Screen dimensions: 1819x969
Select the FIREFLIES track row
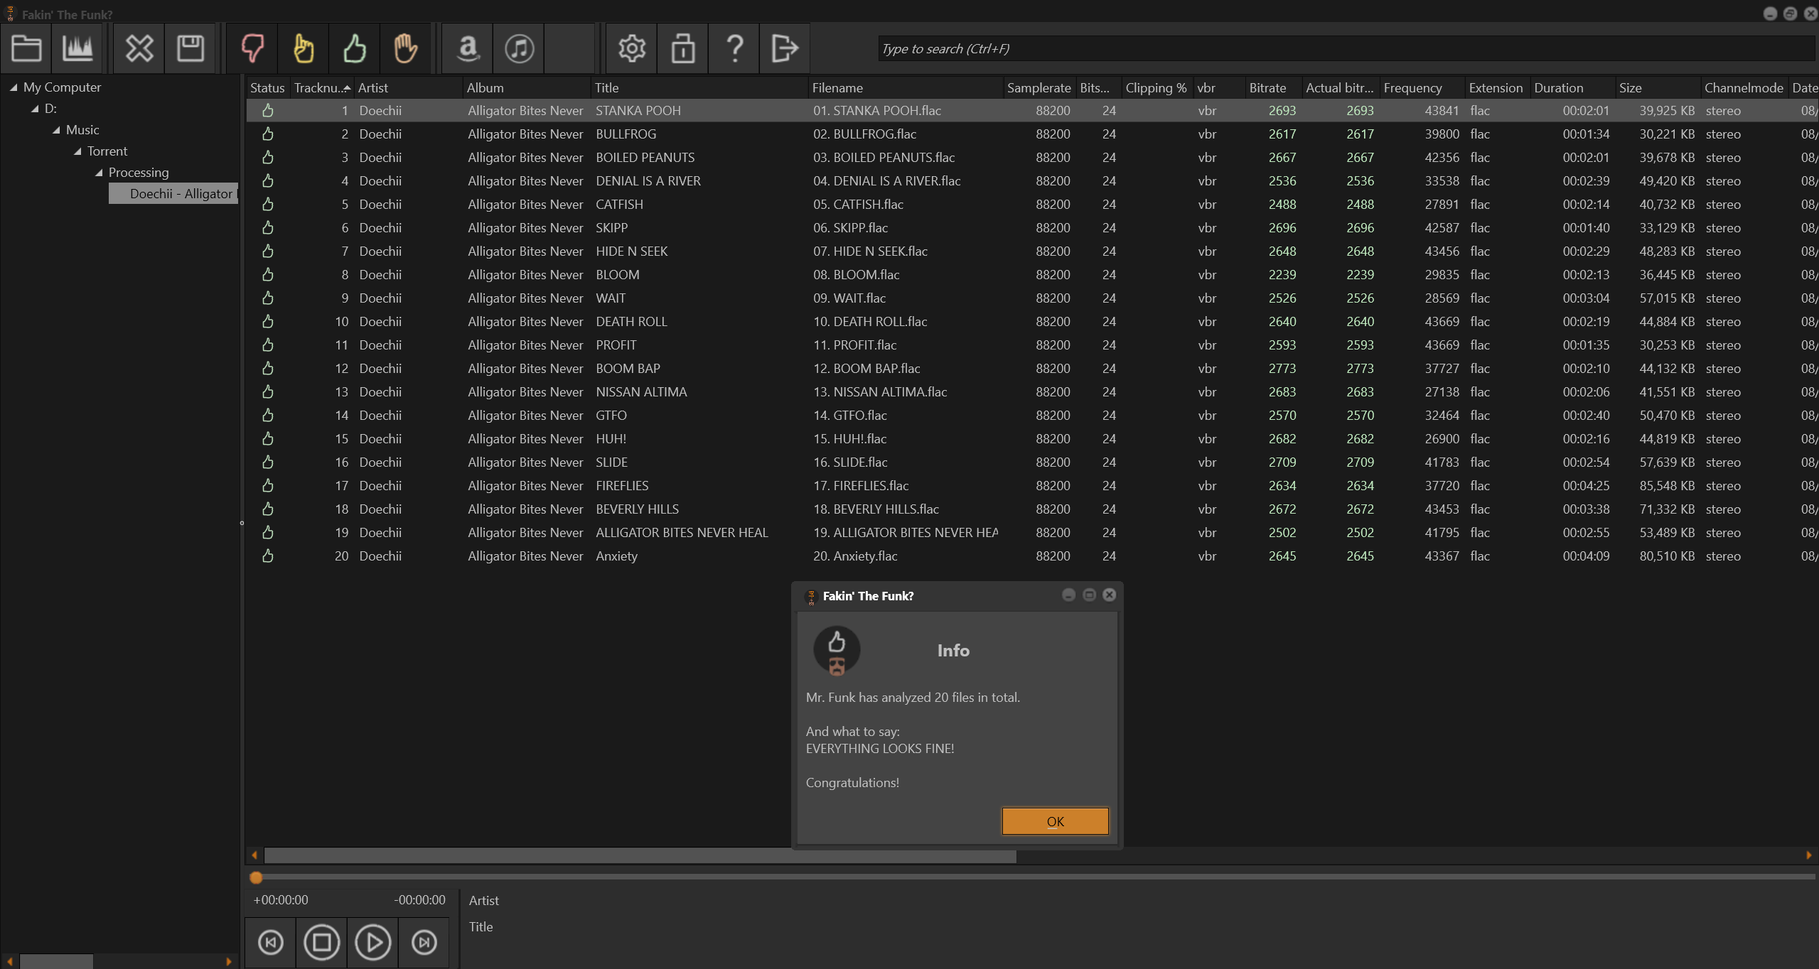click(622, 485)
